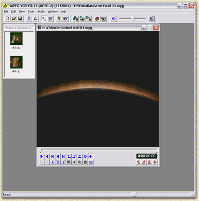Toggle the clipboard list view toolbar button
Image resolution: width=199 pixels, height=201 pixels.
[44, 19]
